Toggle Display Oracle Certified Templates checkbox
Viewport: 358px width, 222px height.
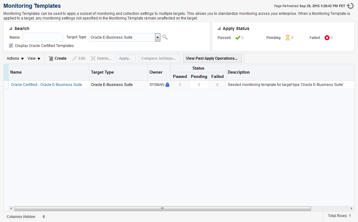click(11, 46)
